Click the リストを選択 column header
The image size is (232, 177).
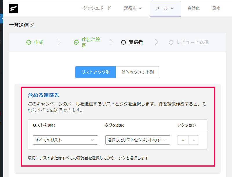pos(44,125)
